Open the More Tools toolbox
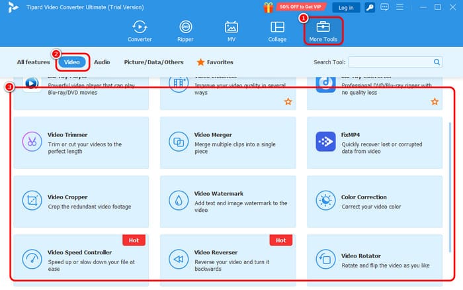Screen dimensions: 463x290 [323, 31]
